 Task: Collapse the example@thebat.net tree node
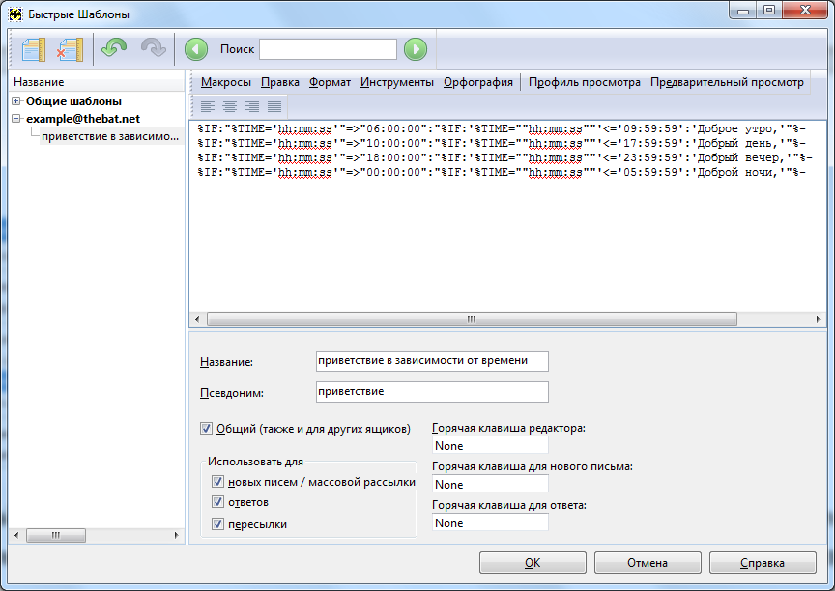[16, 119]
